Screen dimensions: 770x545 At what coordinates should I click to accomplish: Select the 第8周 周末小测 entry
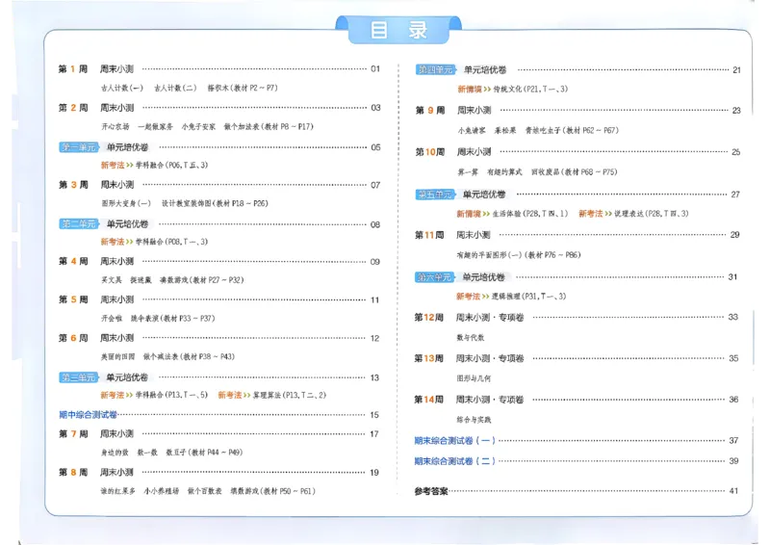[219, 472]
